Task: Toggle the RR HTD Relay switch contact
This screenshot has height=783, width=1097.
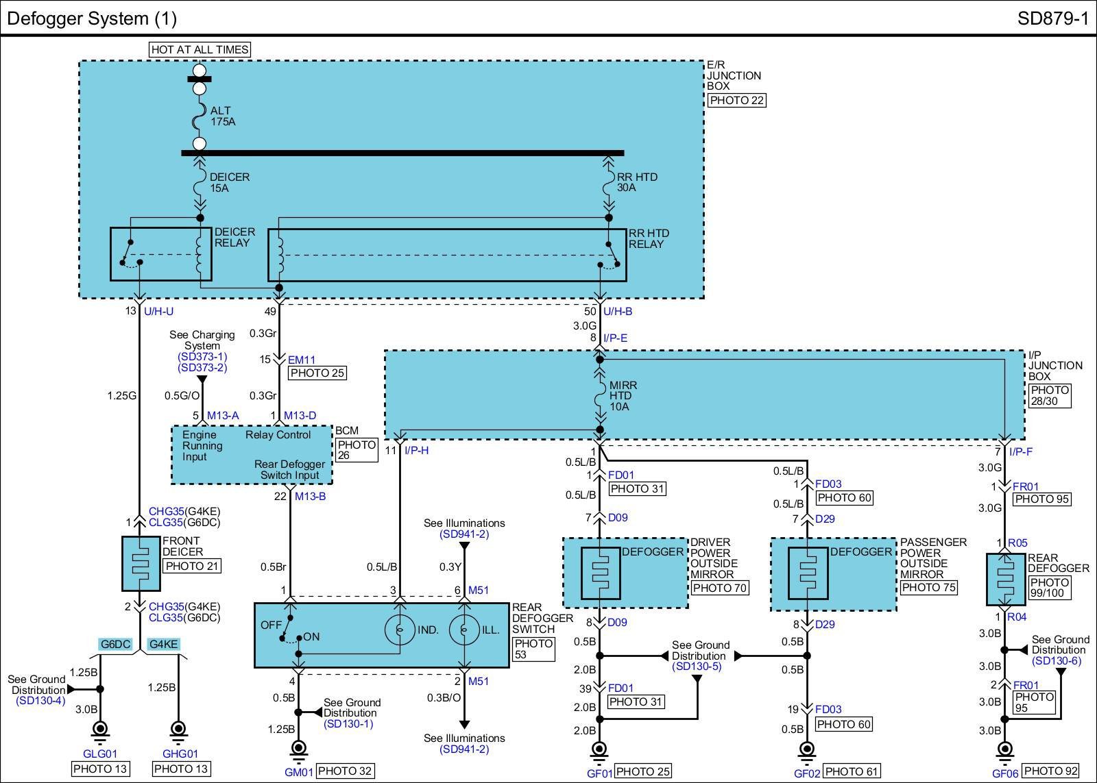Action: [610, 255]
